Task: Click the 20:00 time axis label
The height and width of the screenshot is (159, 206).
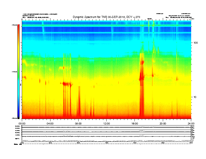Action: point(163,123)
